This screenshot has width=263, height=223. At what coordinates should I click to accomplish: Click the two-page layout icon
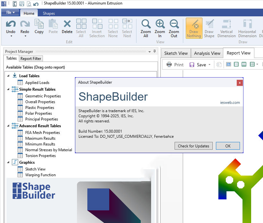244,64
